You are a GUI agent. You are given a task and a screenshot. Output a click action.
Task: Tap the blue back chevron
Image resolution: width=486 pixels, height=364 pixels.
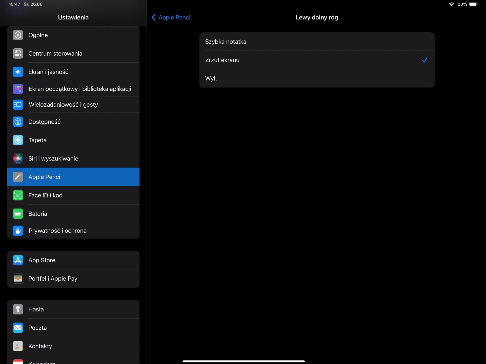(x=153, y=17)
